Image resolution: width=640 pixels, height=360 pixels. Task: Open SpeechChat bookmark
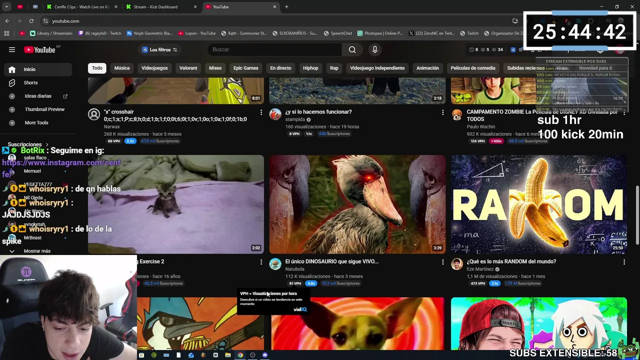point(338,33)
